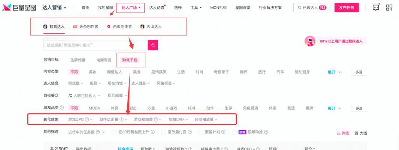The height and width of the screenshot is (150, 399).
Task: Open 热榜 in navigation
Action: click(178, 7)
